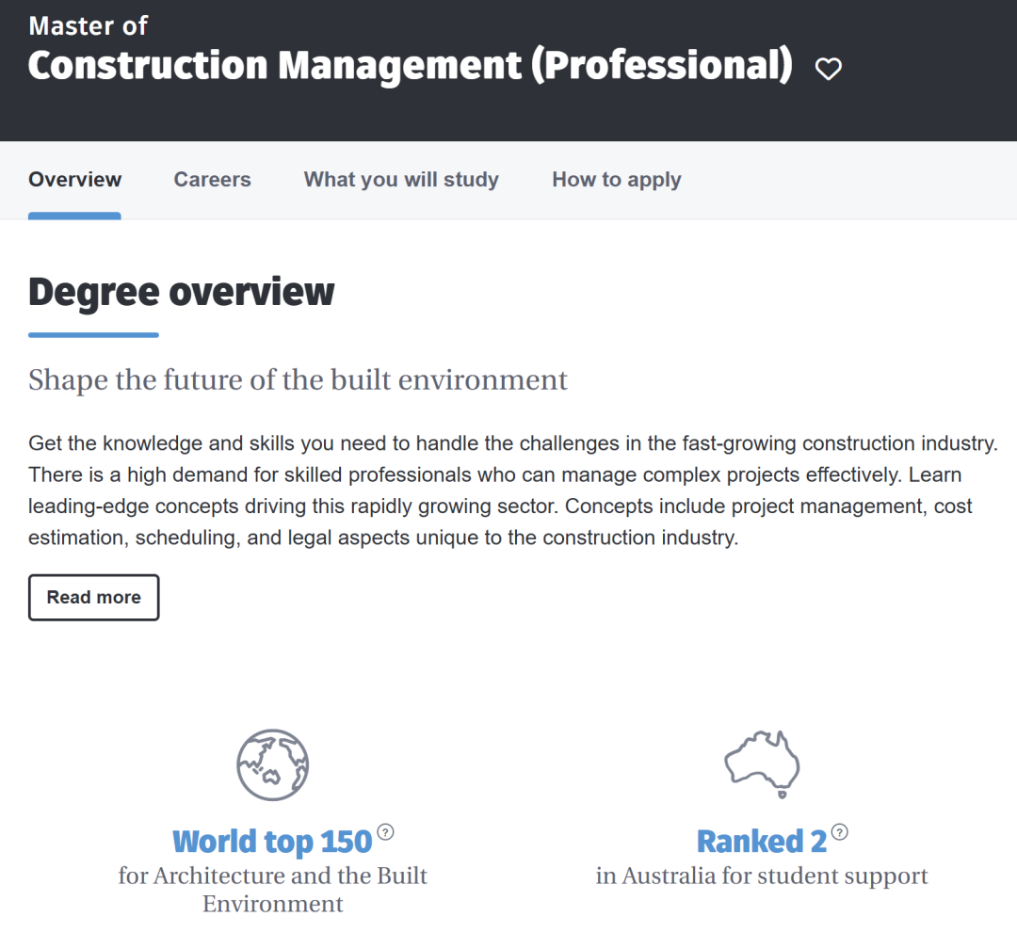The width and height of the screenshot is (1017, 932).
Task: Save degree with the heart favourite icon
Action: [829, 68]
